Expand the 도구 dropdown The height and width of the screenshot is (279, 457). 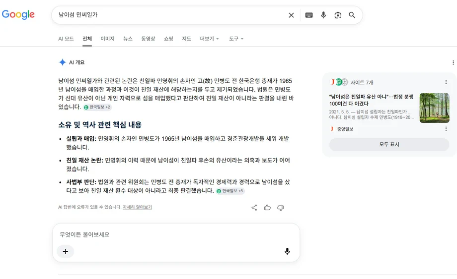pos(236,39)
